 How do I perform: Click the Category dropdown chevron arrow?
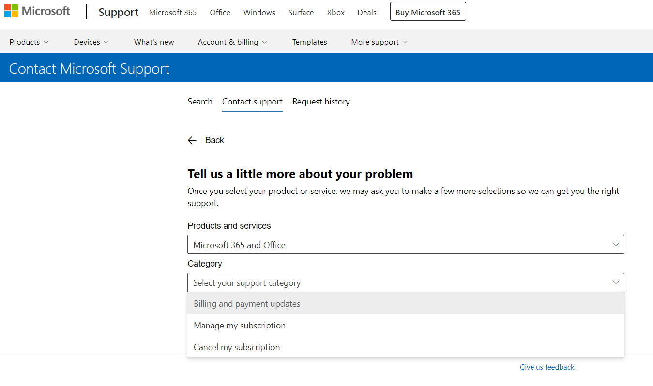[x=616, y=282]
